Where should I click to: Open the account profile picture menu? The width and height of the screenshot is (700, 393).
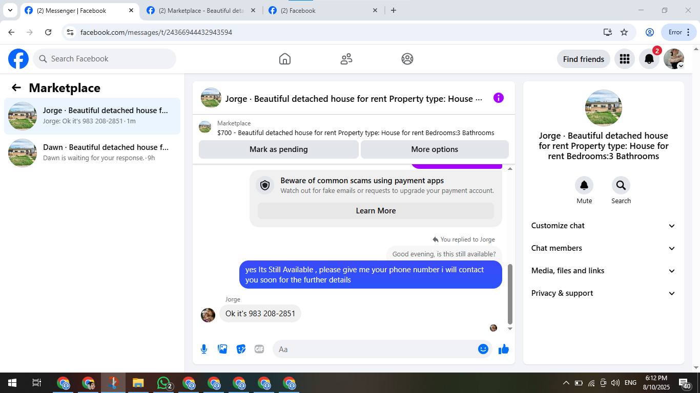click(x=674, y=59)
